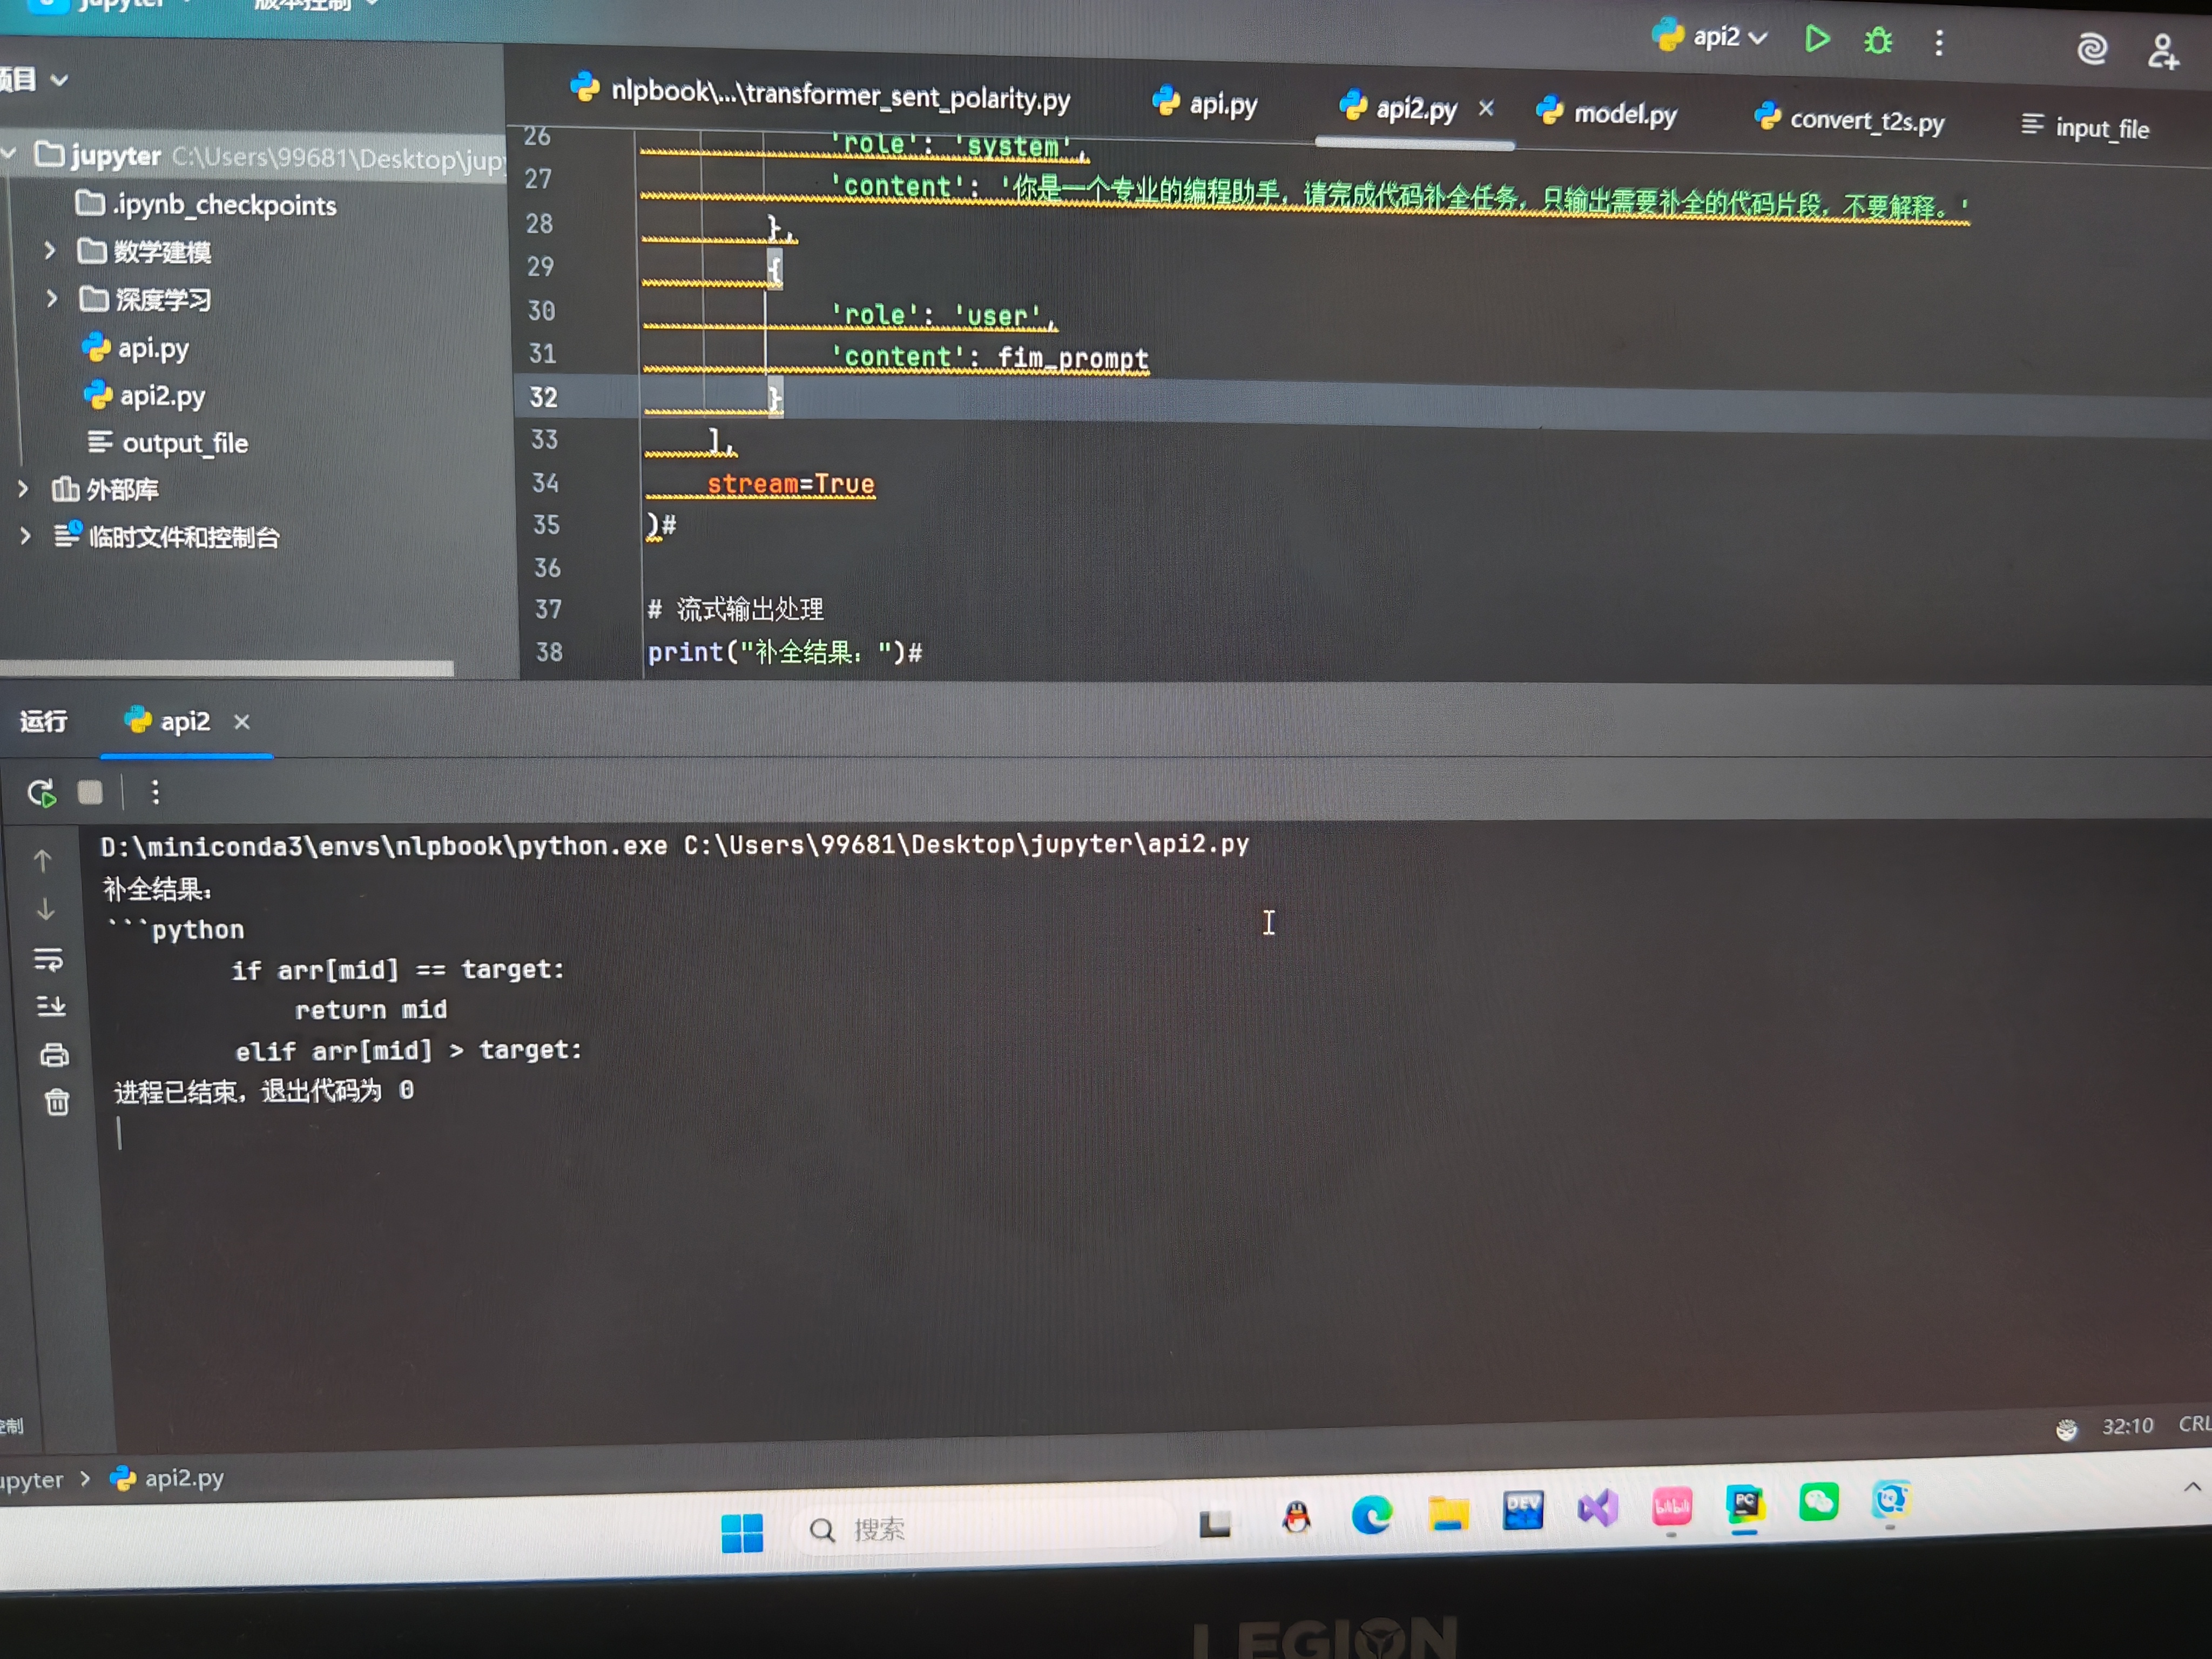Screen dimensions: 2212x1659
Task: Click the Rerun api2 icon
Action: point(41,793)
